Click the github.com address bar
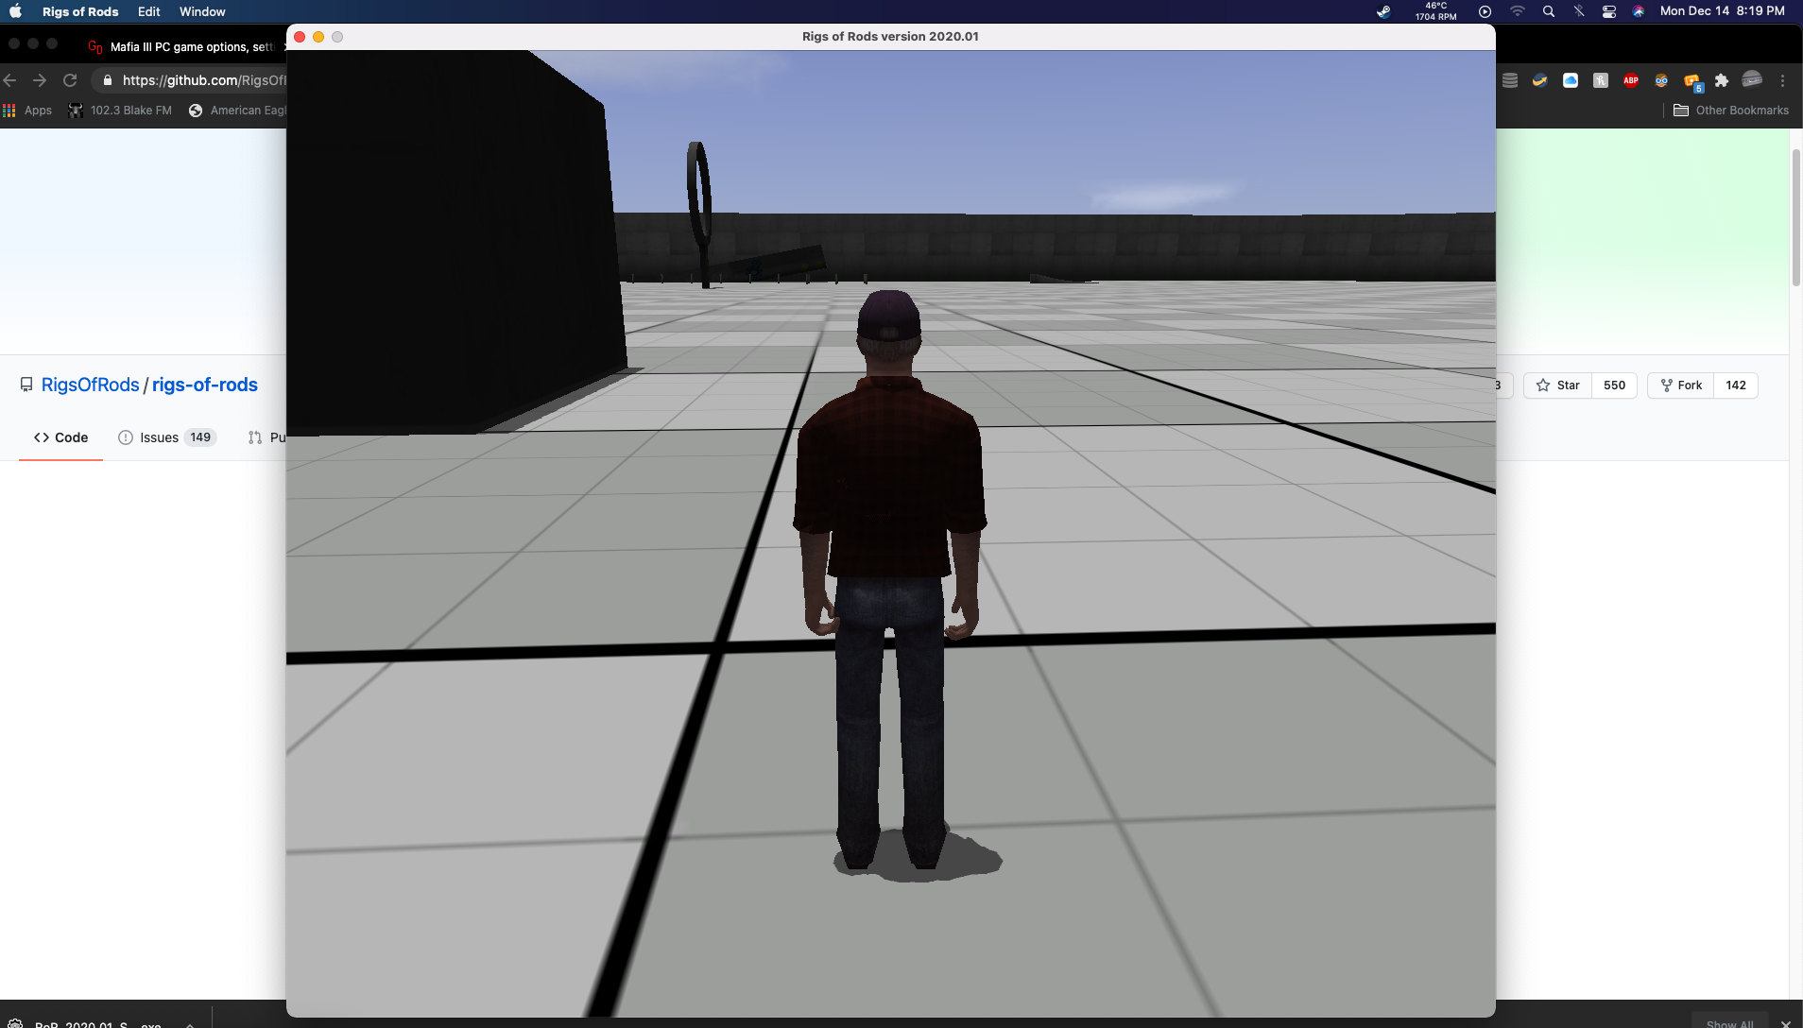The width and height of the screenshot is (1803, 1028). click(x=203, y=80)
